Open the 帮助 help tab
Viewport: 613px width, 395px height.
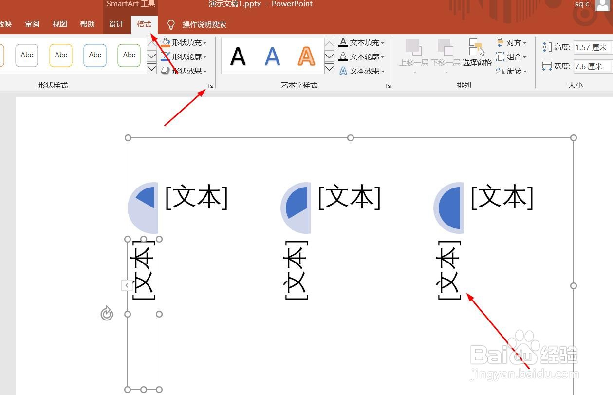click(88, 24)
